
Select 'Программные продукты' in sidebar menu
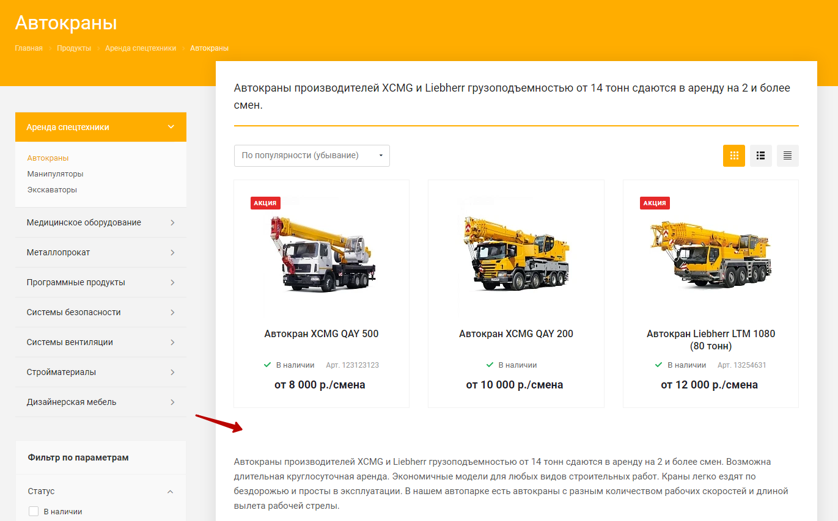(x=76, y=283)
